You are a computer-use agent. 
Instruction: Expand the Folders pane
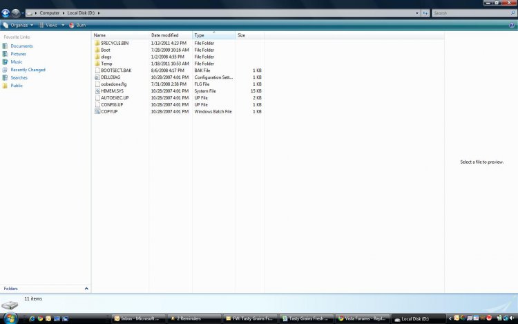(86, 288)
